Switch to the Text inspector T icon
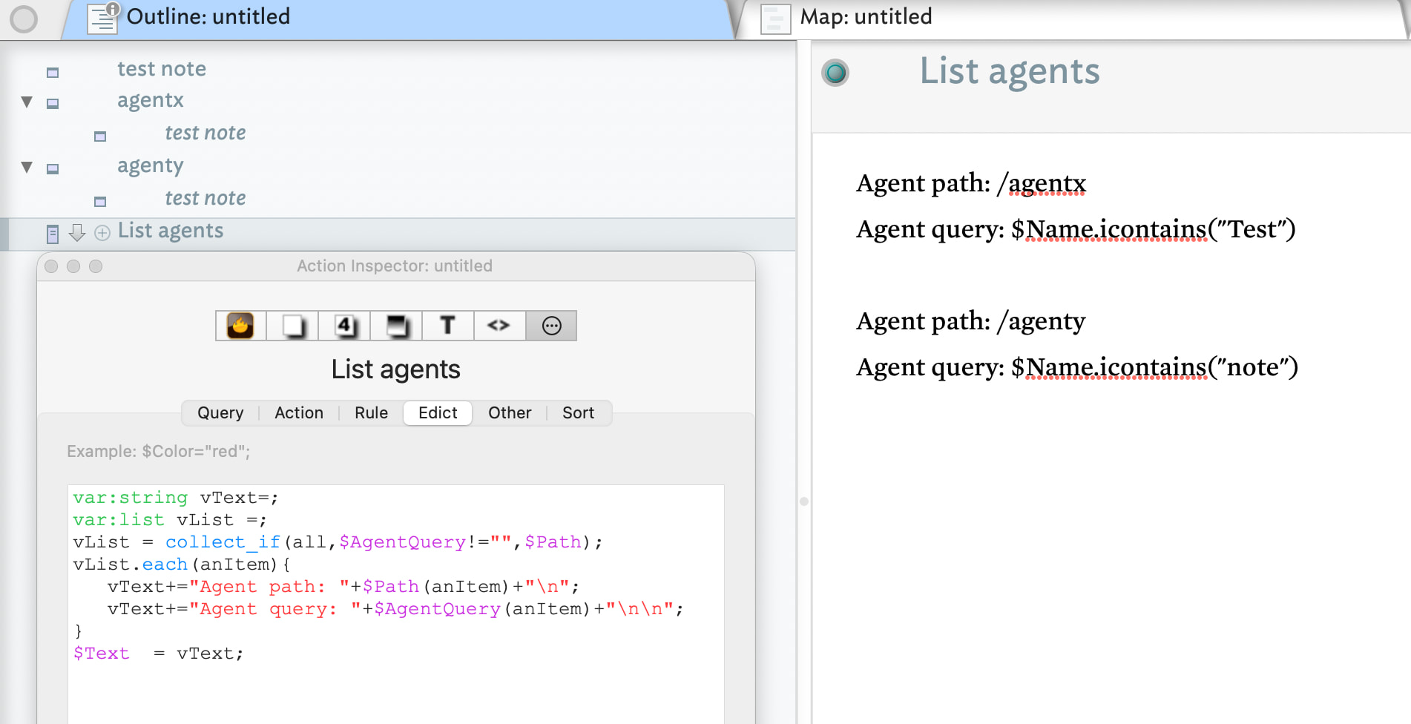The height and width of the screenshot is (724, 1411). 447,326
